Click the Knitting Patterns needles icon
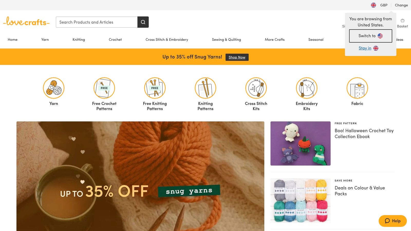Viewport: 411px width, 231px height. pos(206,88)
